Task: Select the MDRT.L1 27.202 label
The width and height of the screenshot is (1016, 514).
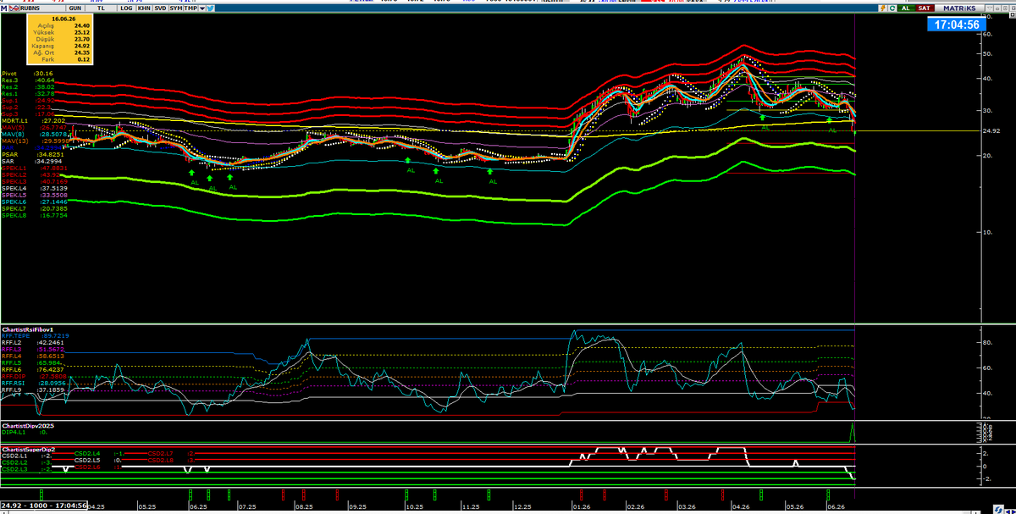Action: [x=33, y=121]
